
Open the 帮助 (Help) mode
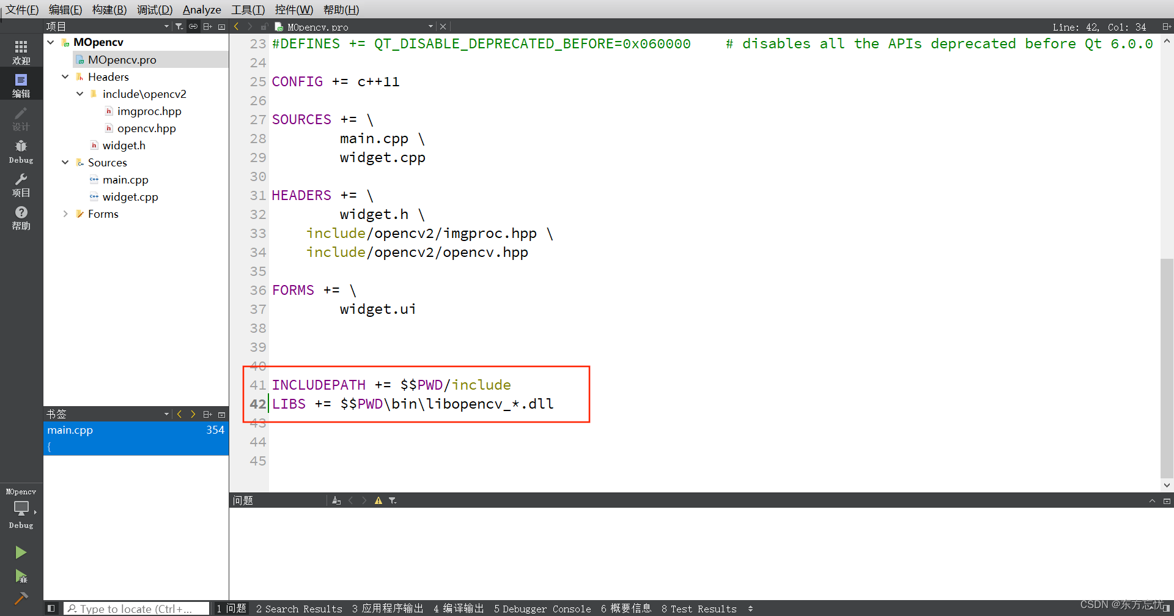21,217
